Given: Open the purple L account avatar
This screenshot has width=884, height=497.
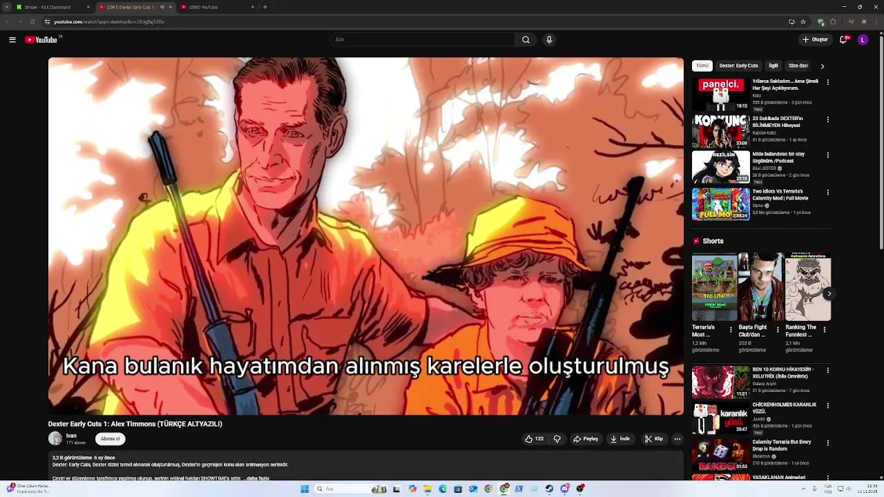Looking at the screenshot, I should coord(863,39).
